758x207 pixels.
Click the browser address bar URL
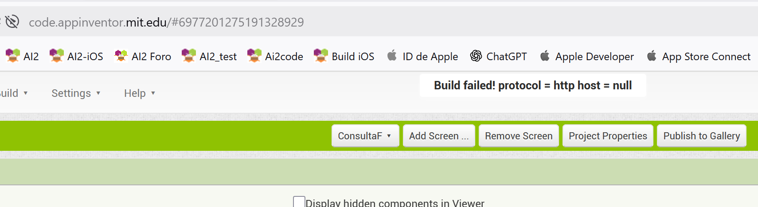166,22
